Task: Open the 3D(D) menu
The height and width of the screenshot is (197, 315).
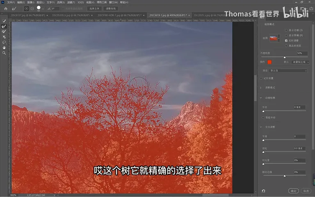Action: (x=80, y=2)
